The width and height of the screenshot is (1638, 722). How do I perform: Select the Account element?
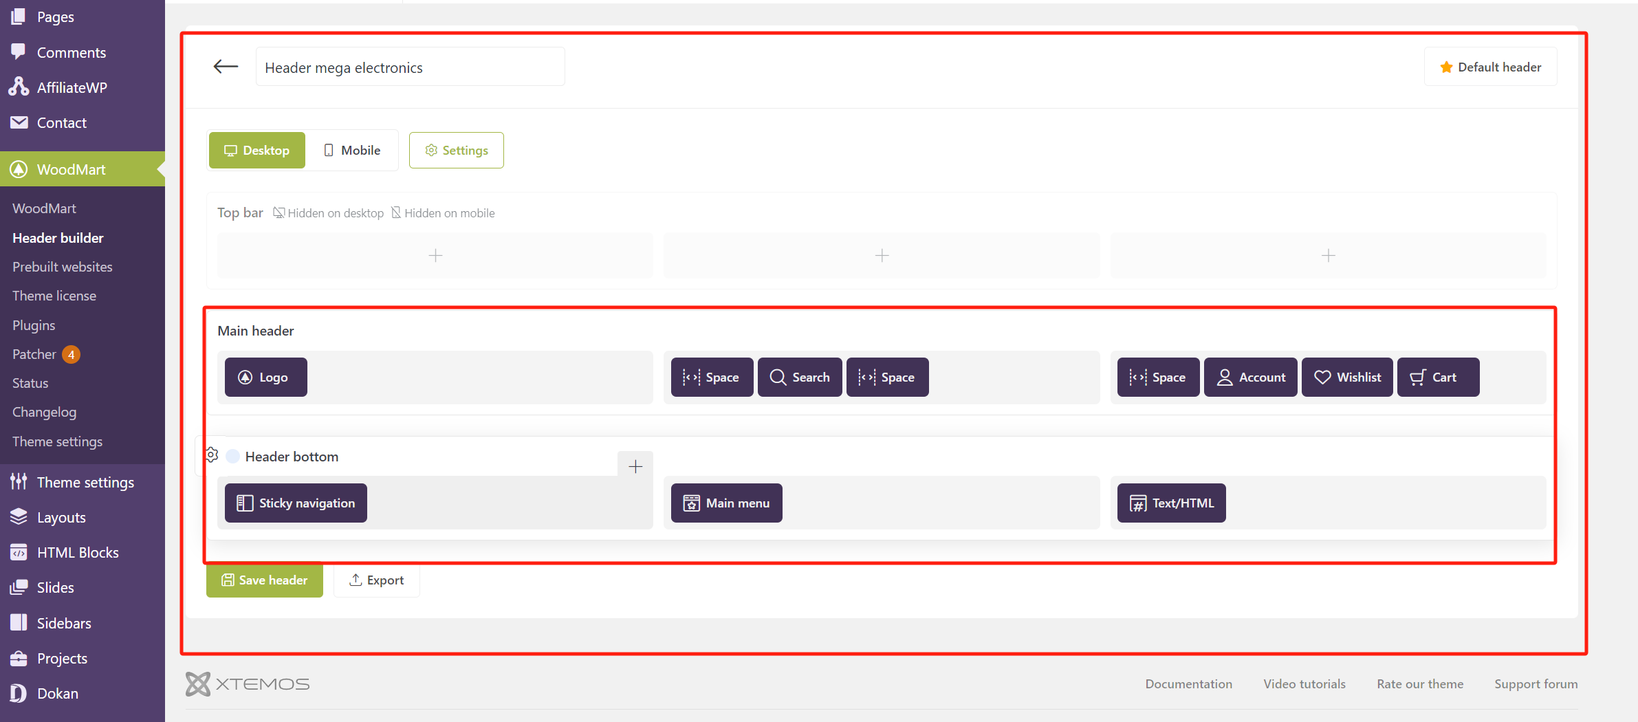coord(1251,378)
